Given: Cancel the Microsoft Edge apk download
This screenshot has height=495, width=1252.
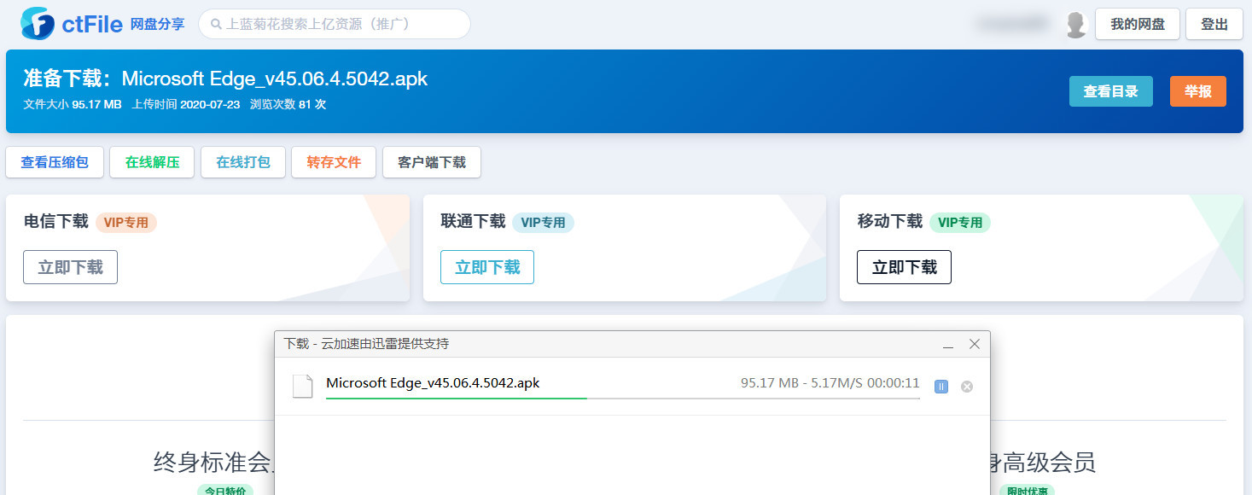Looking at the screenshot, I should click(967, 387).
